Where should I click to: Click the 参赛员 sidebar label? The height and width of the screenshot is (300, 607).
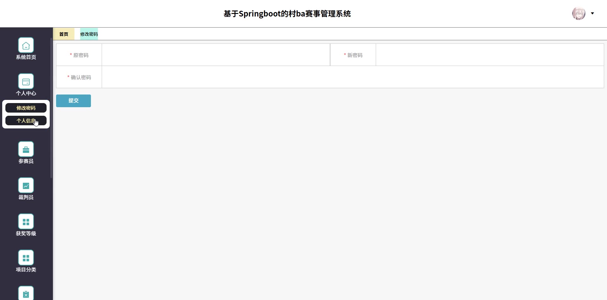pos(26,161)
